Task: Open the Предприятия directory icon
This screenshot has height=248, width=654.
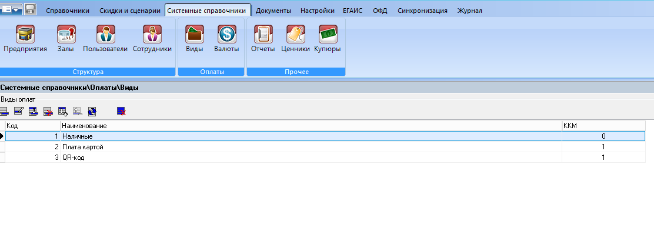Action: point(25,33)
